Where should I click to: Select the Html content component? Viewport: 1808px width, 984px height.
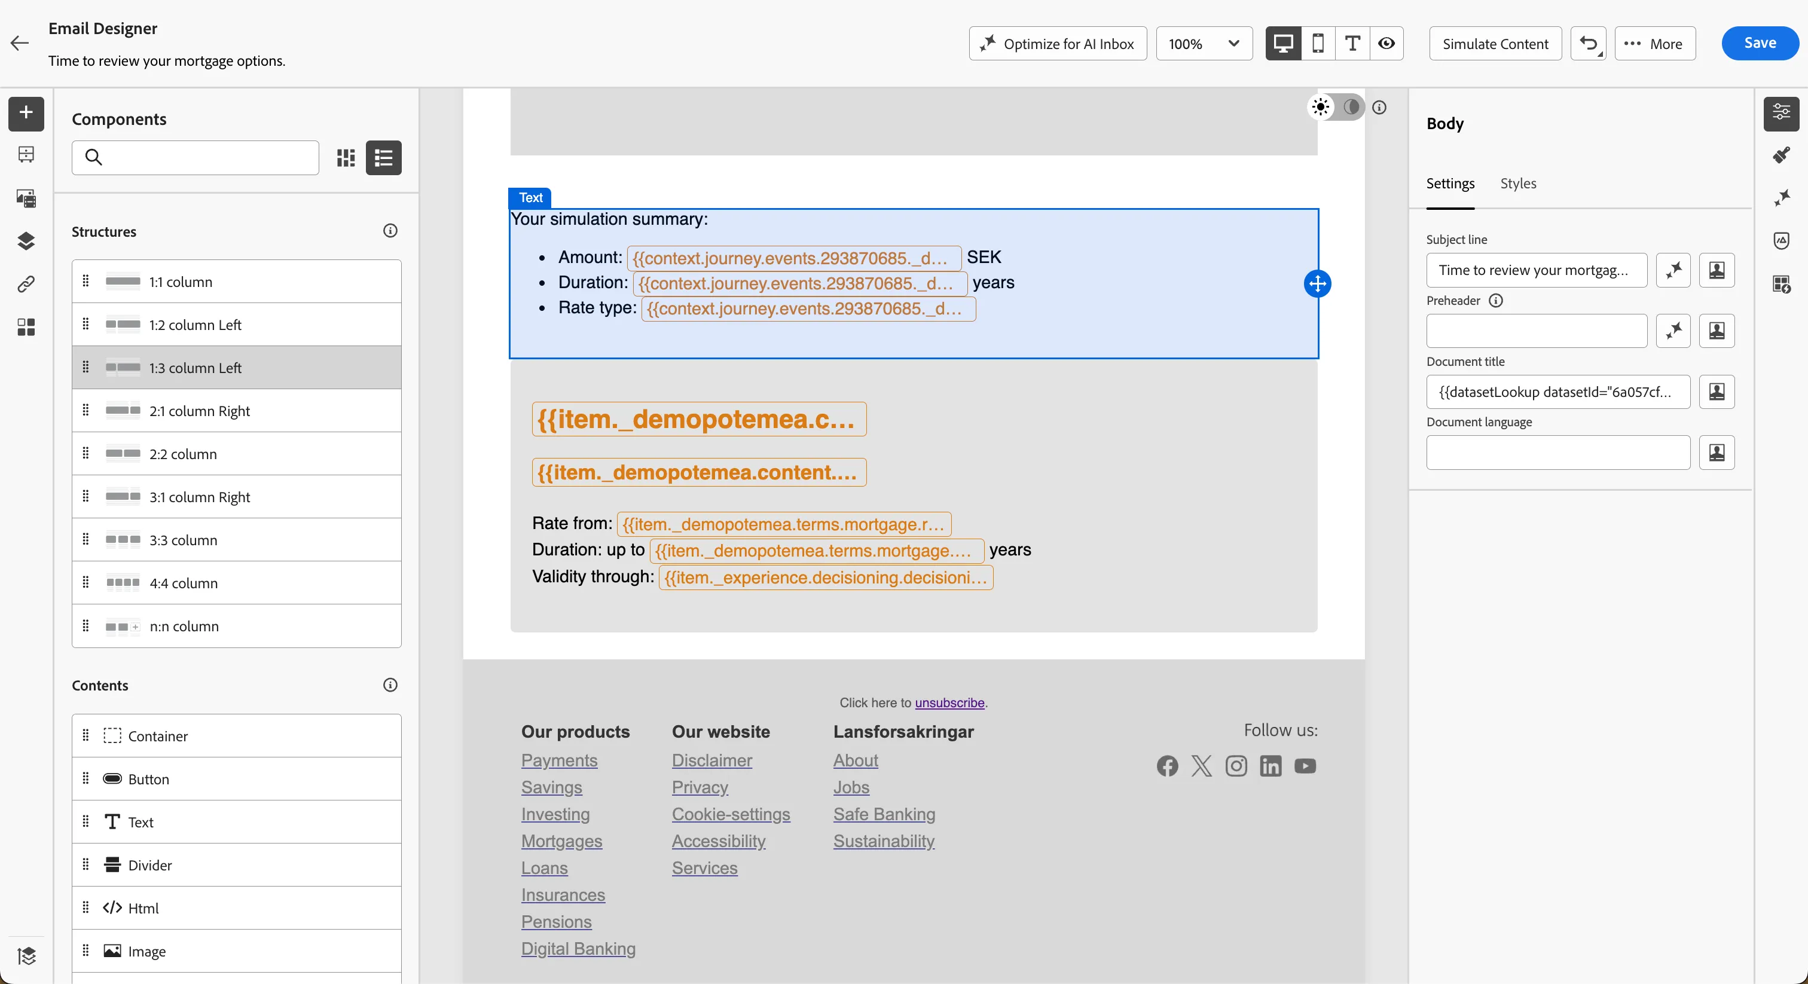[x=237, y=908]
